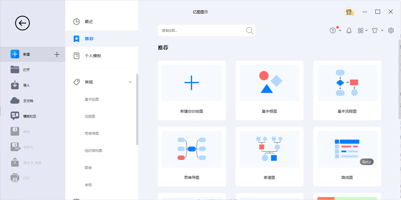
Task: Click the apps grid icon
Action: coord(360,31)
